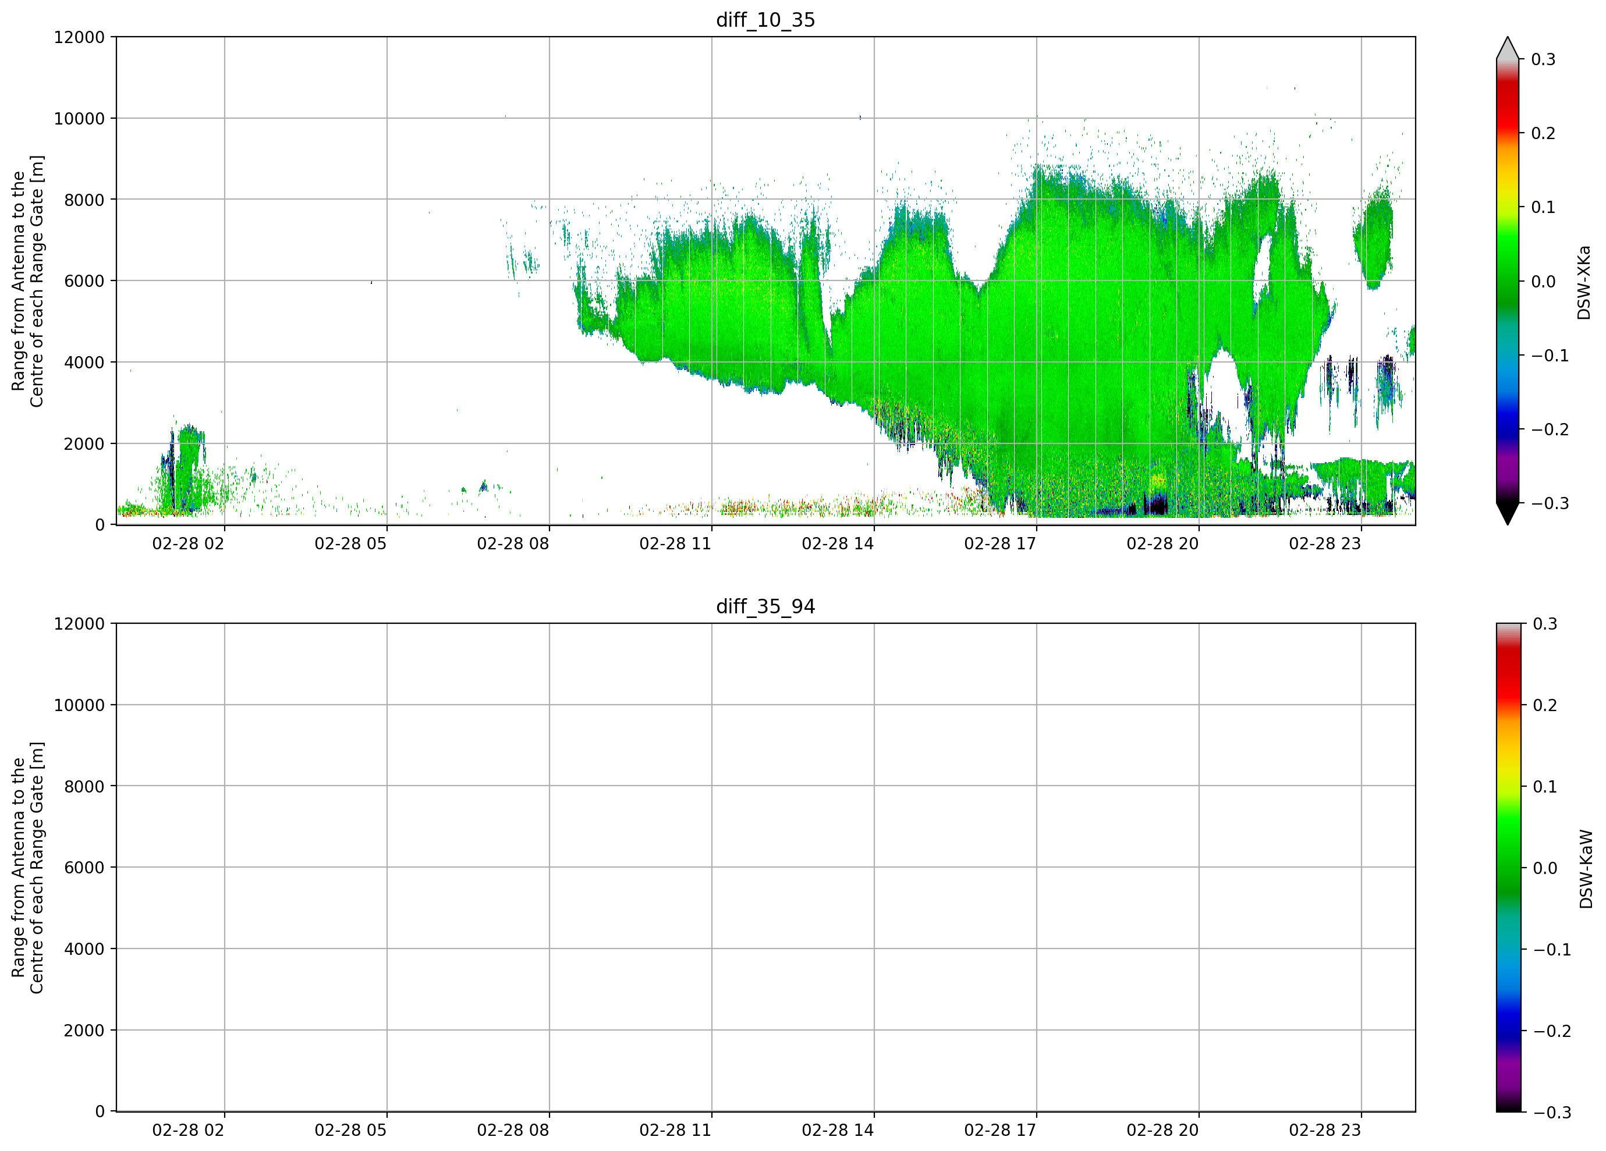Click the 2000 y-tick of diff_10_35 plot
The height and width of the screenshot is (1151, 1606).
pyautogui.click(x=84, y=444)
